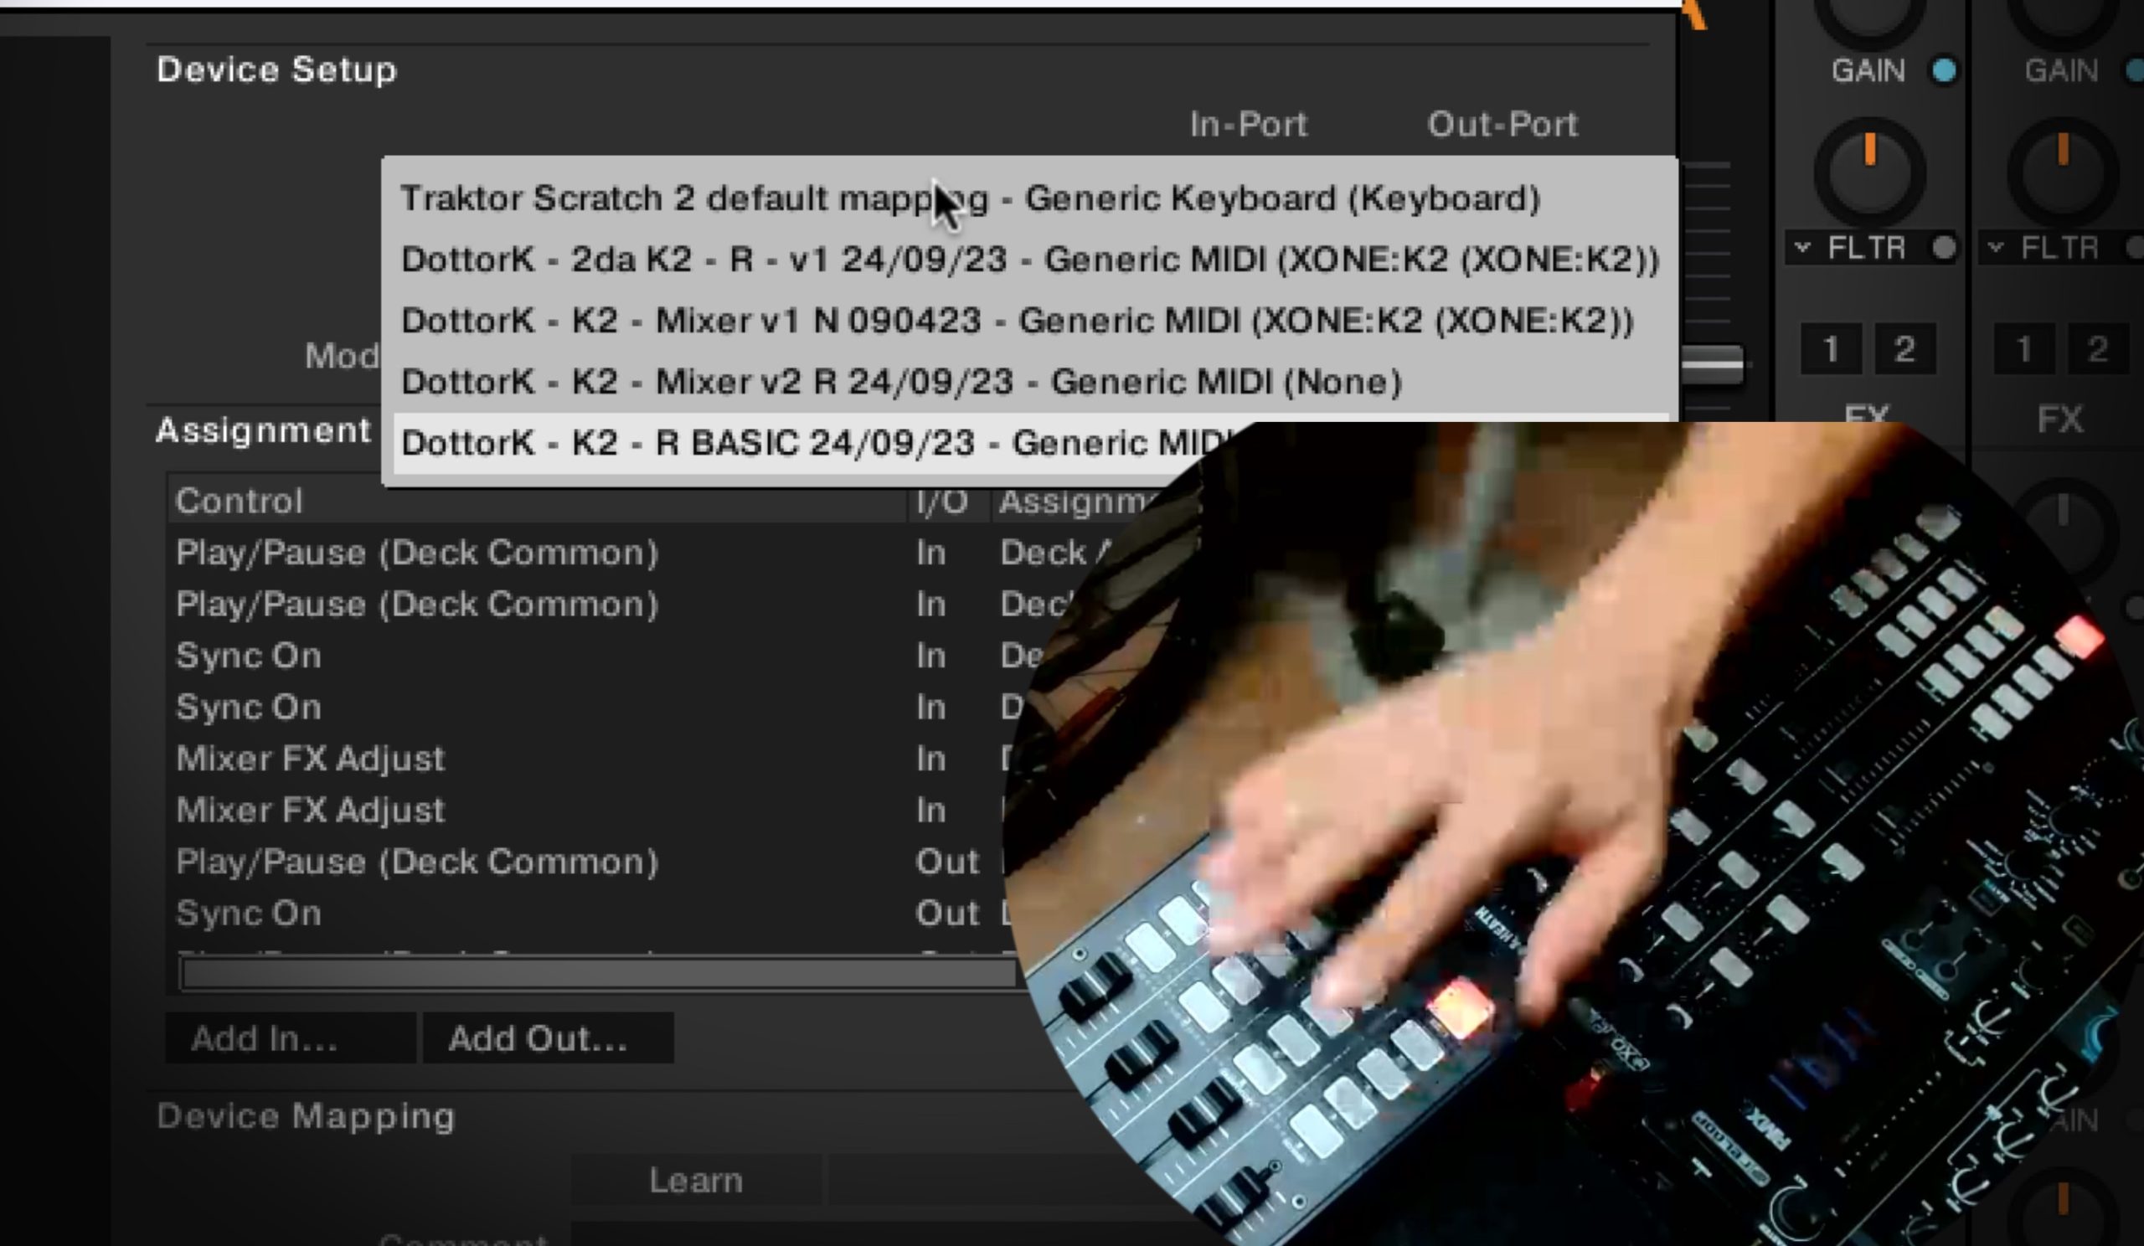Click the Add Out button

coord(539,1038)
